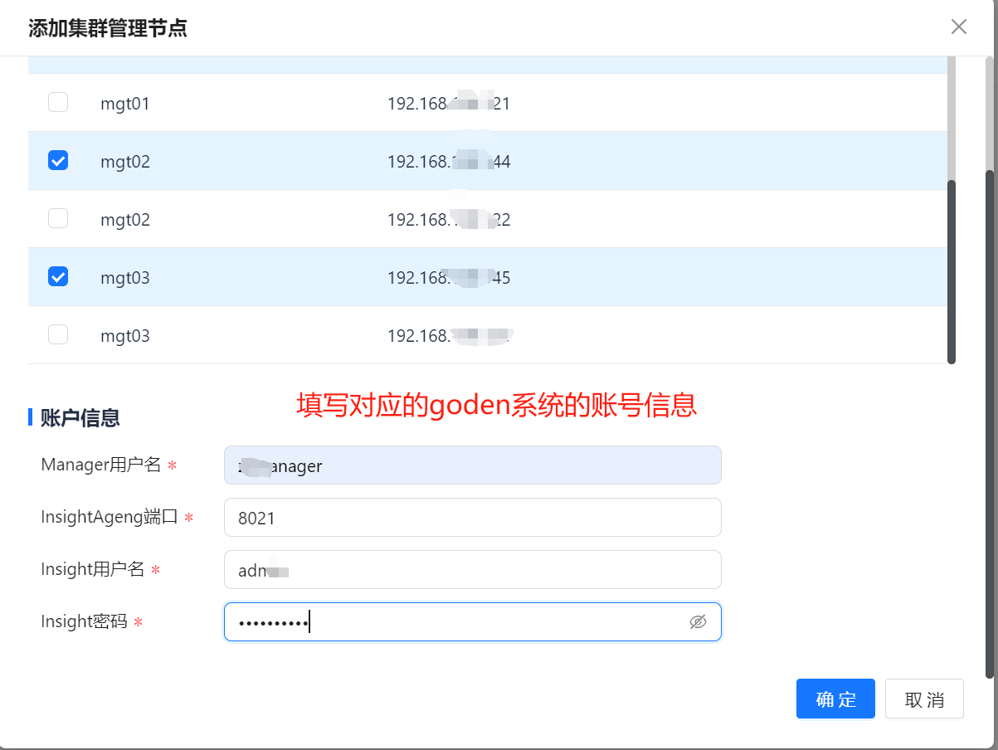Cancel with the 取消 button

pos(924,699)
